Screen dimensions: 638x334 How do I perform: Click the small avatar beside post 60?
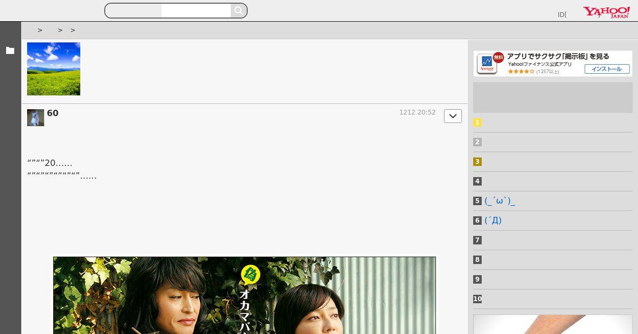(x=36, y=118)
